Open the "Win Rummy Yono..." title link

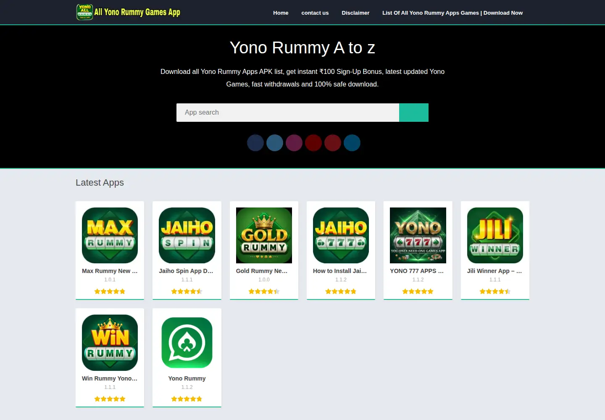110,378
